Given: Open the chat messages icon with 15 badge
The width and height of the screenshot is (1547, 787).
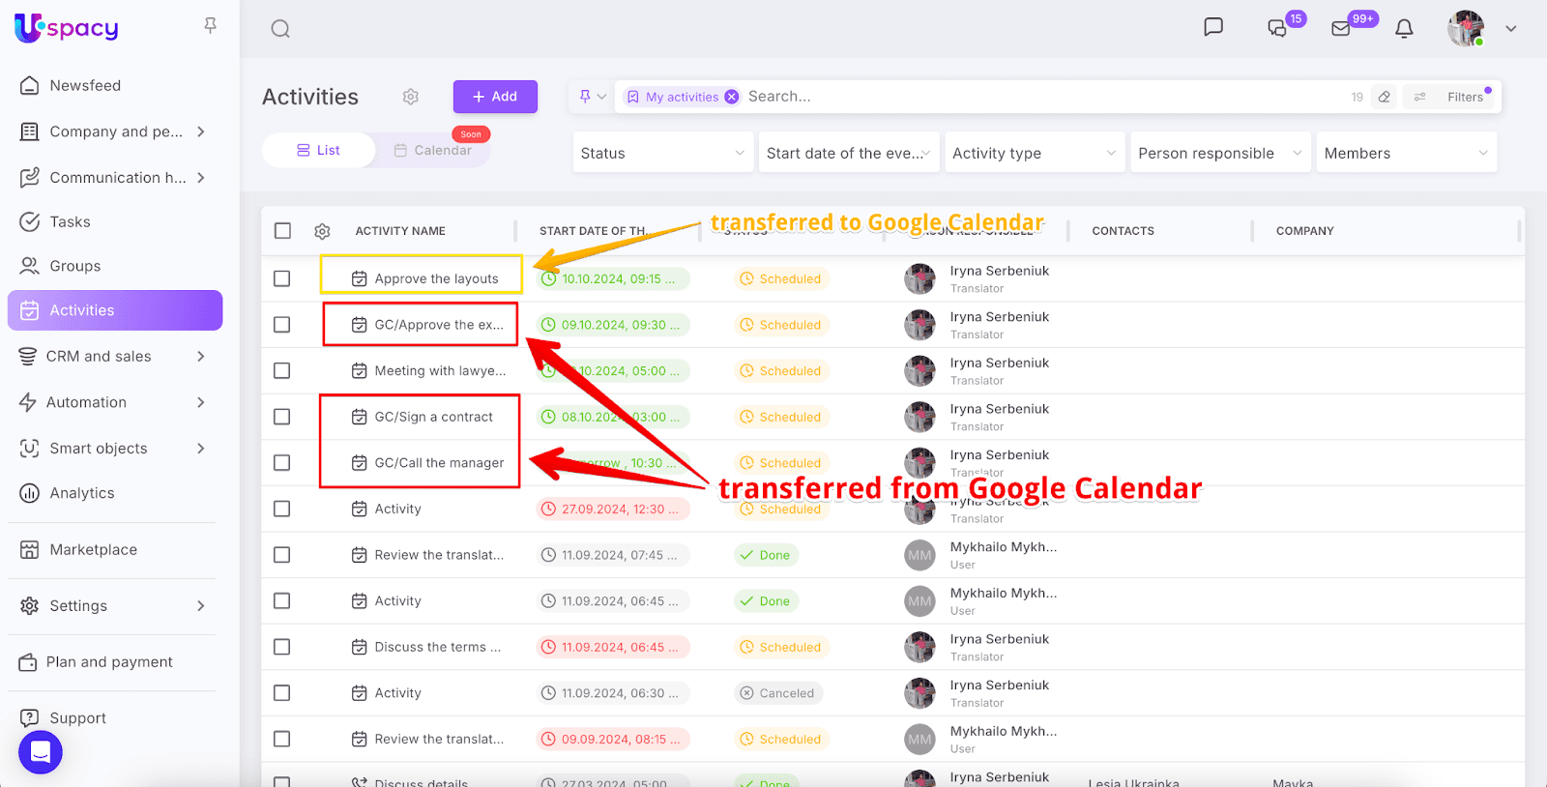Looking at the screenshot, I should point(1277,29).
